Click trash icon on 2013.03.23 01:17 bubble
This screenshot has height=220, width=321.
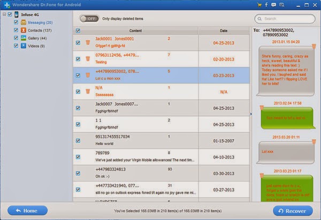coord(262,176)
